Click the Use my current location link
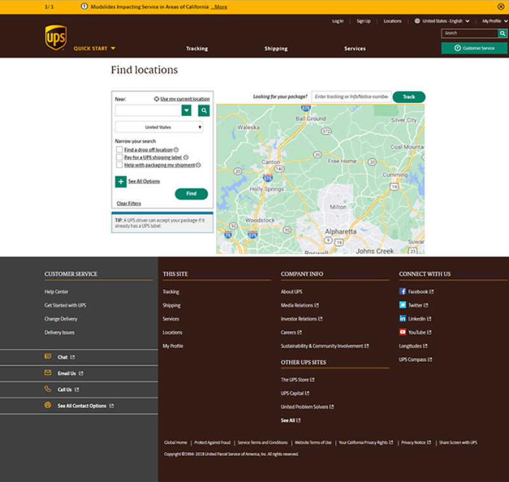The image size is (509, 482). click(x=185, y=99)
